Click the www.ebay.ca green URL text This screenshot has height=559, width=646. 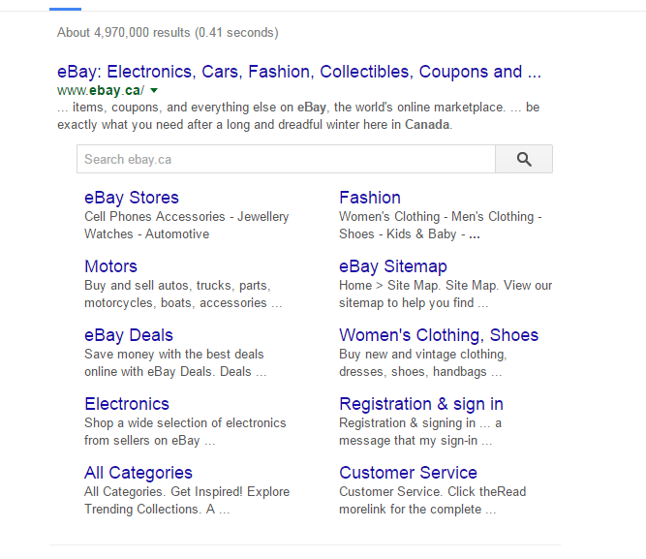pyautogui.click(x=101, y=90)
